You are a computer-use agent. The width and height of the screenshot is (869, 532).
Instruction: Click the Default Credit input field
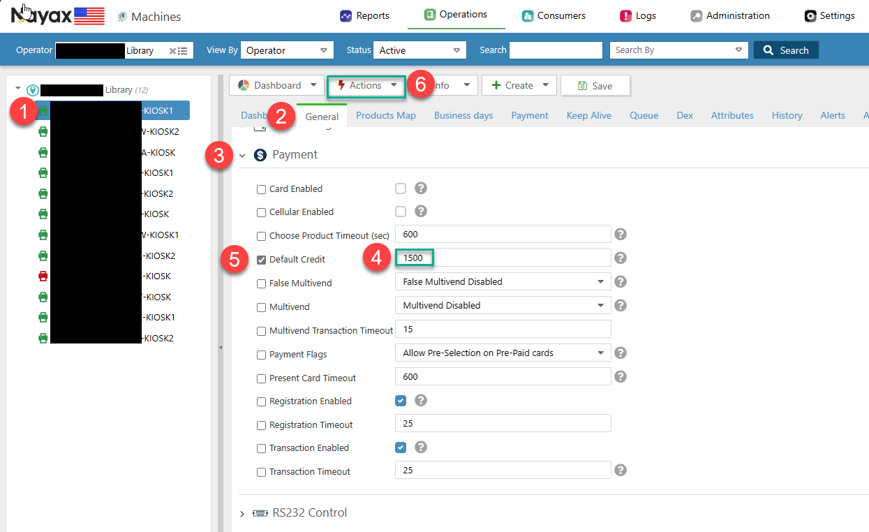[503, 258]
